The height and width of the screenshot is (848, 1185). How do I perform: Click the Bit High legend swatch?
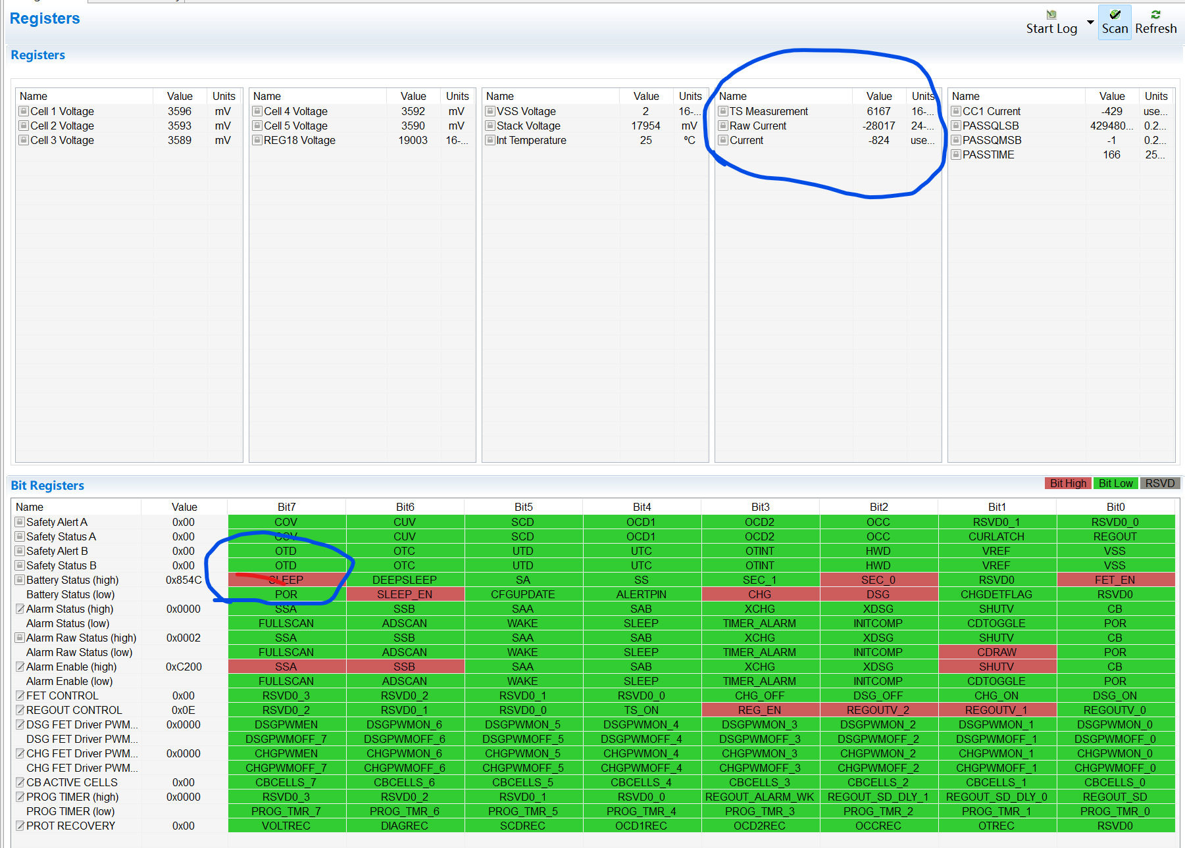point(1068,483)
